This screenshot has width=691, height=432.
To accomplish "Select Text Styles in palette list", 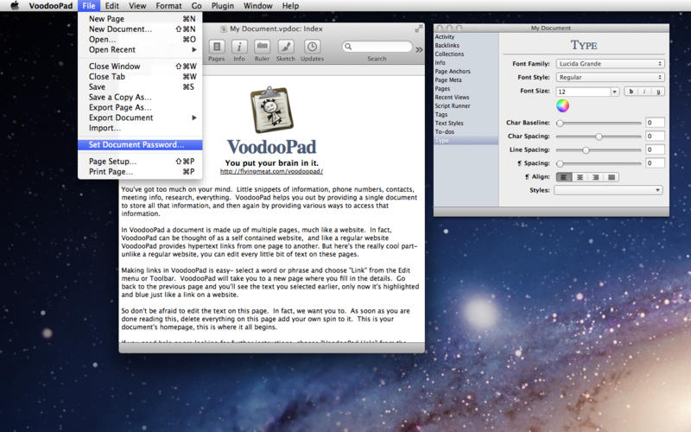I will click(466, 124).
